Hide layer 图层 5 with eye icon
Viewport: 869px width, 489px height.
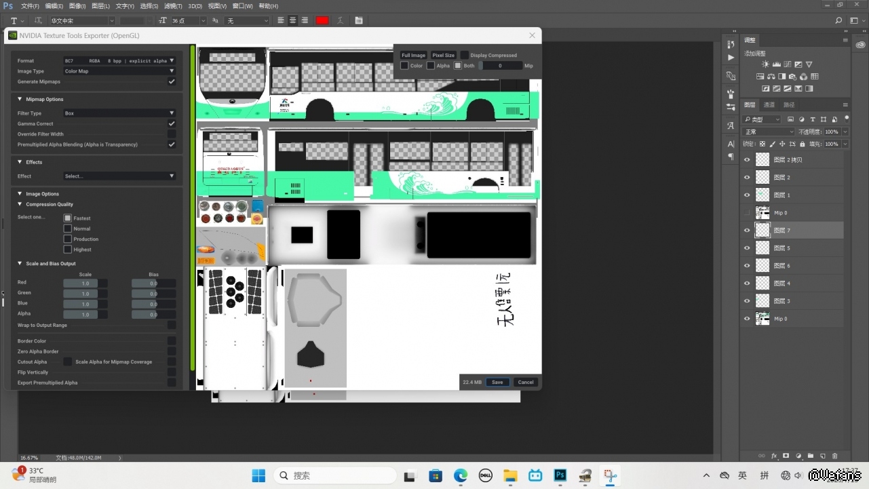pos(747,248)
